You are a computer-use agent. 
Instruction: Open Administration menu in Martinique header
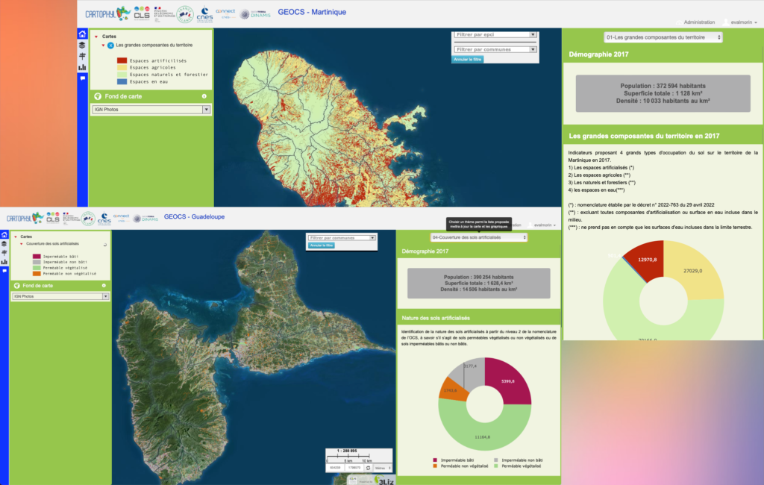click(x=695, y=22)
